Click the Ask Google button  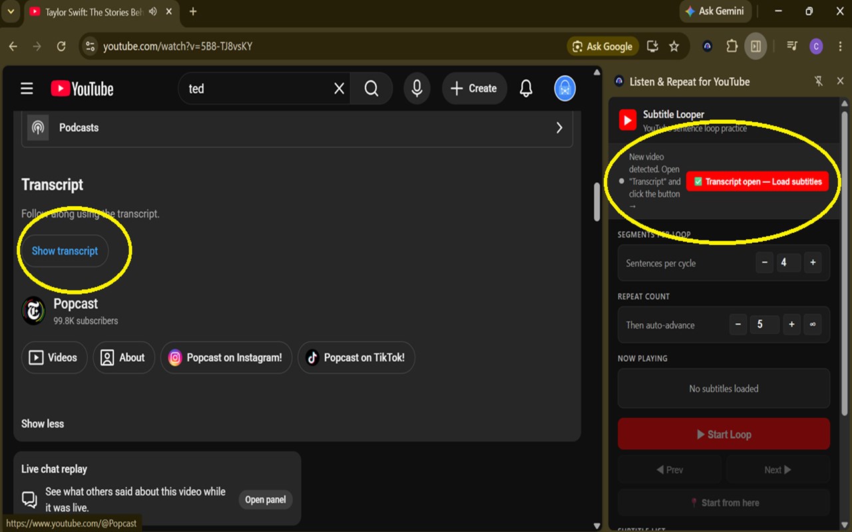(x=602, y=47)
